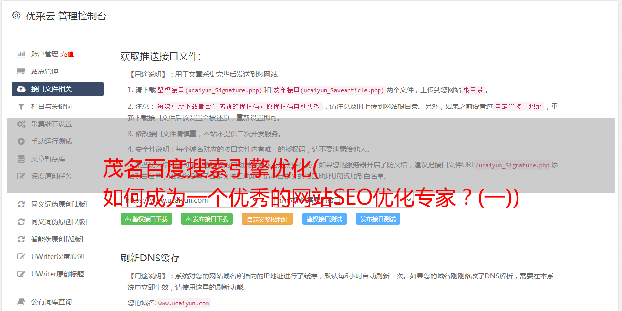The width and height of the screenshot is (622, 311).
Task: Click the cloud icon in 接口文件相关
Action: 21,89
